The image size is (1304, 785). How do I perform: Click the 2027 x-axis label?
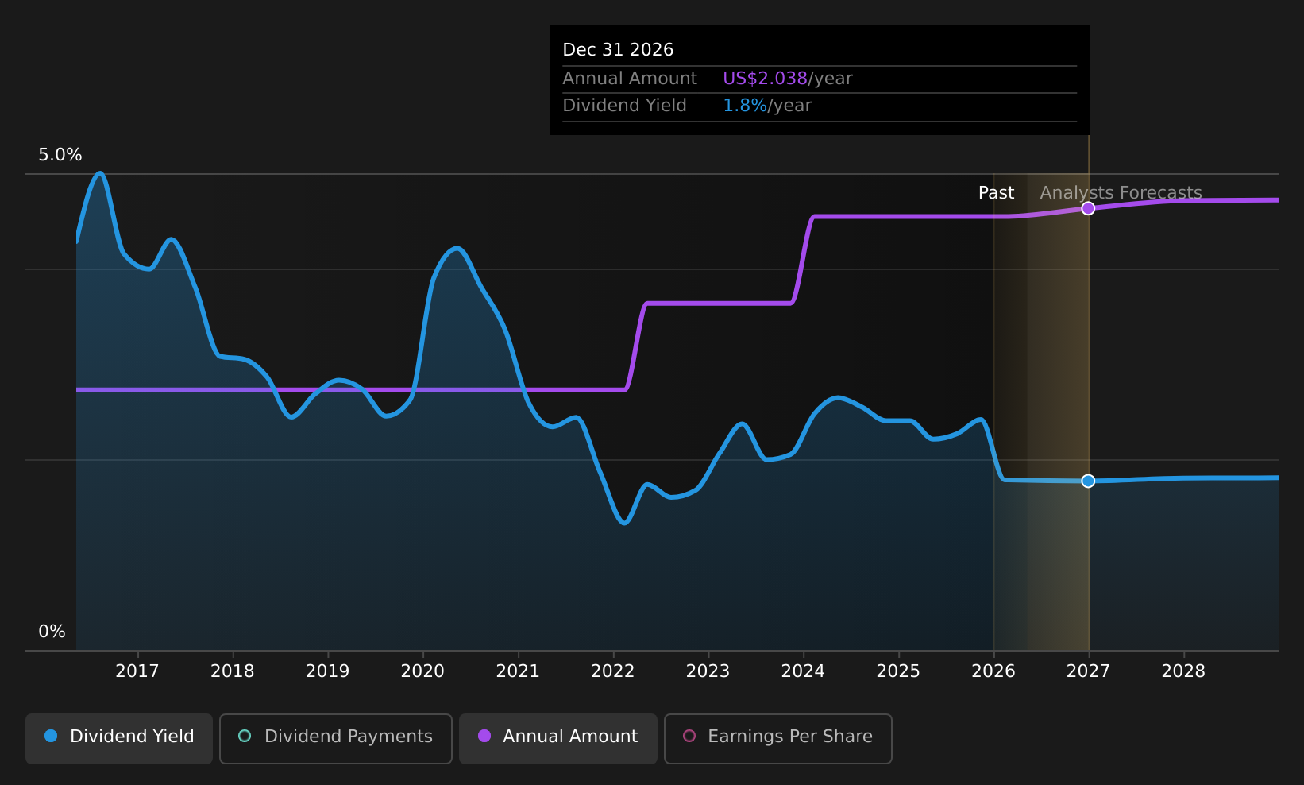(1088, 671)
